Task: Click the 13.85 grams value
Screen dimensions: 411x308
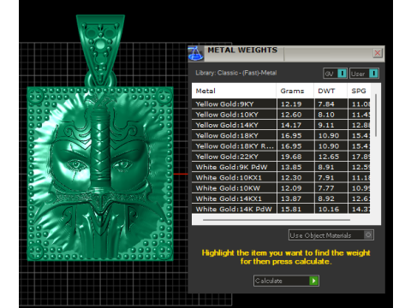Action: click(x=291, y=168)
